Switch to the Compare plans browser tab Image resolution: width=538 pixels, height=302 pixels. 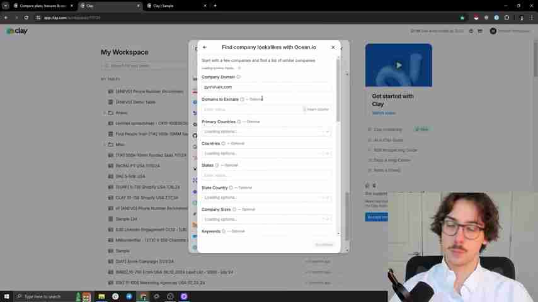click(43, 6)
